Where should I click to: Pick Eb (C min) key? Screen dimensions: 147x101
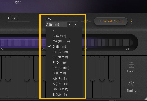point(64,52)
